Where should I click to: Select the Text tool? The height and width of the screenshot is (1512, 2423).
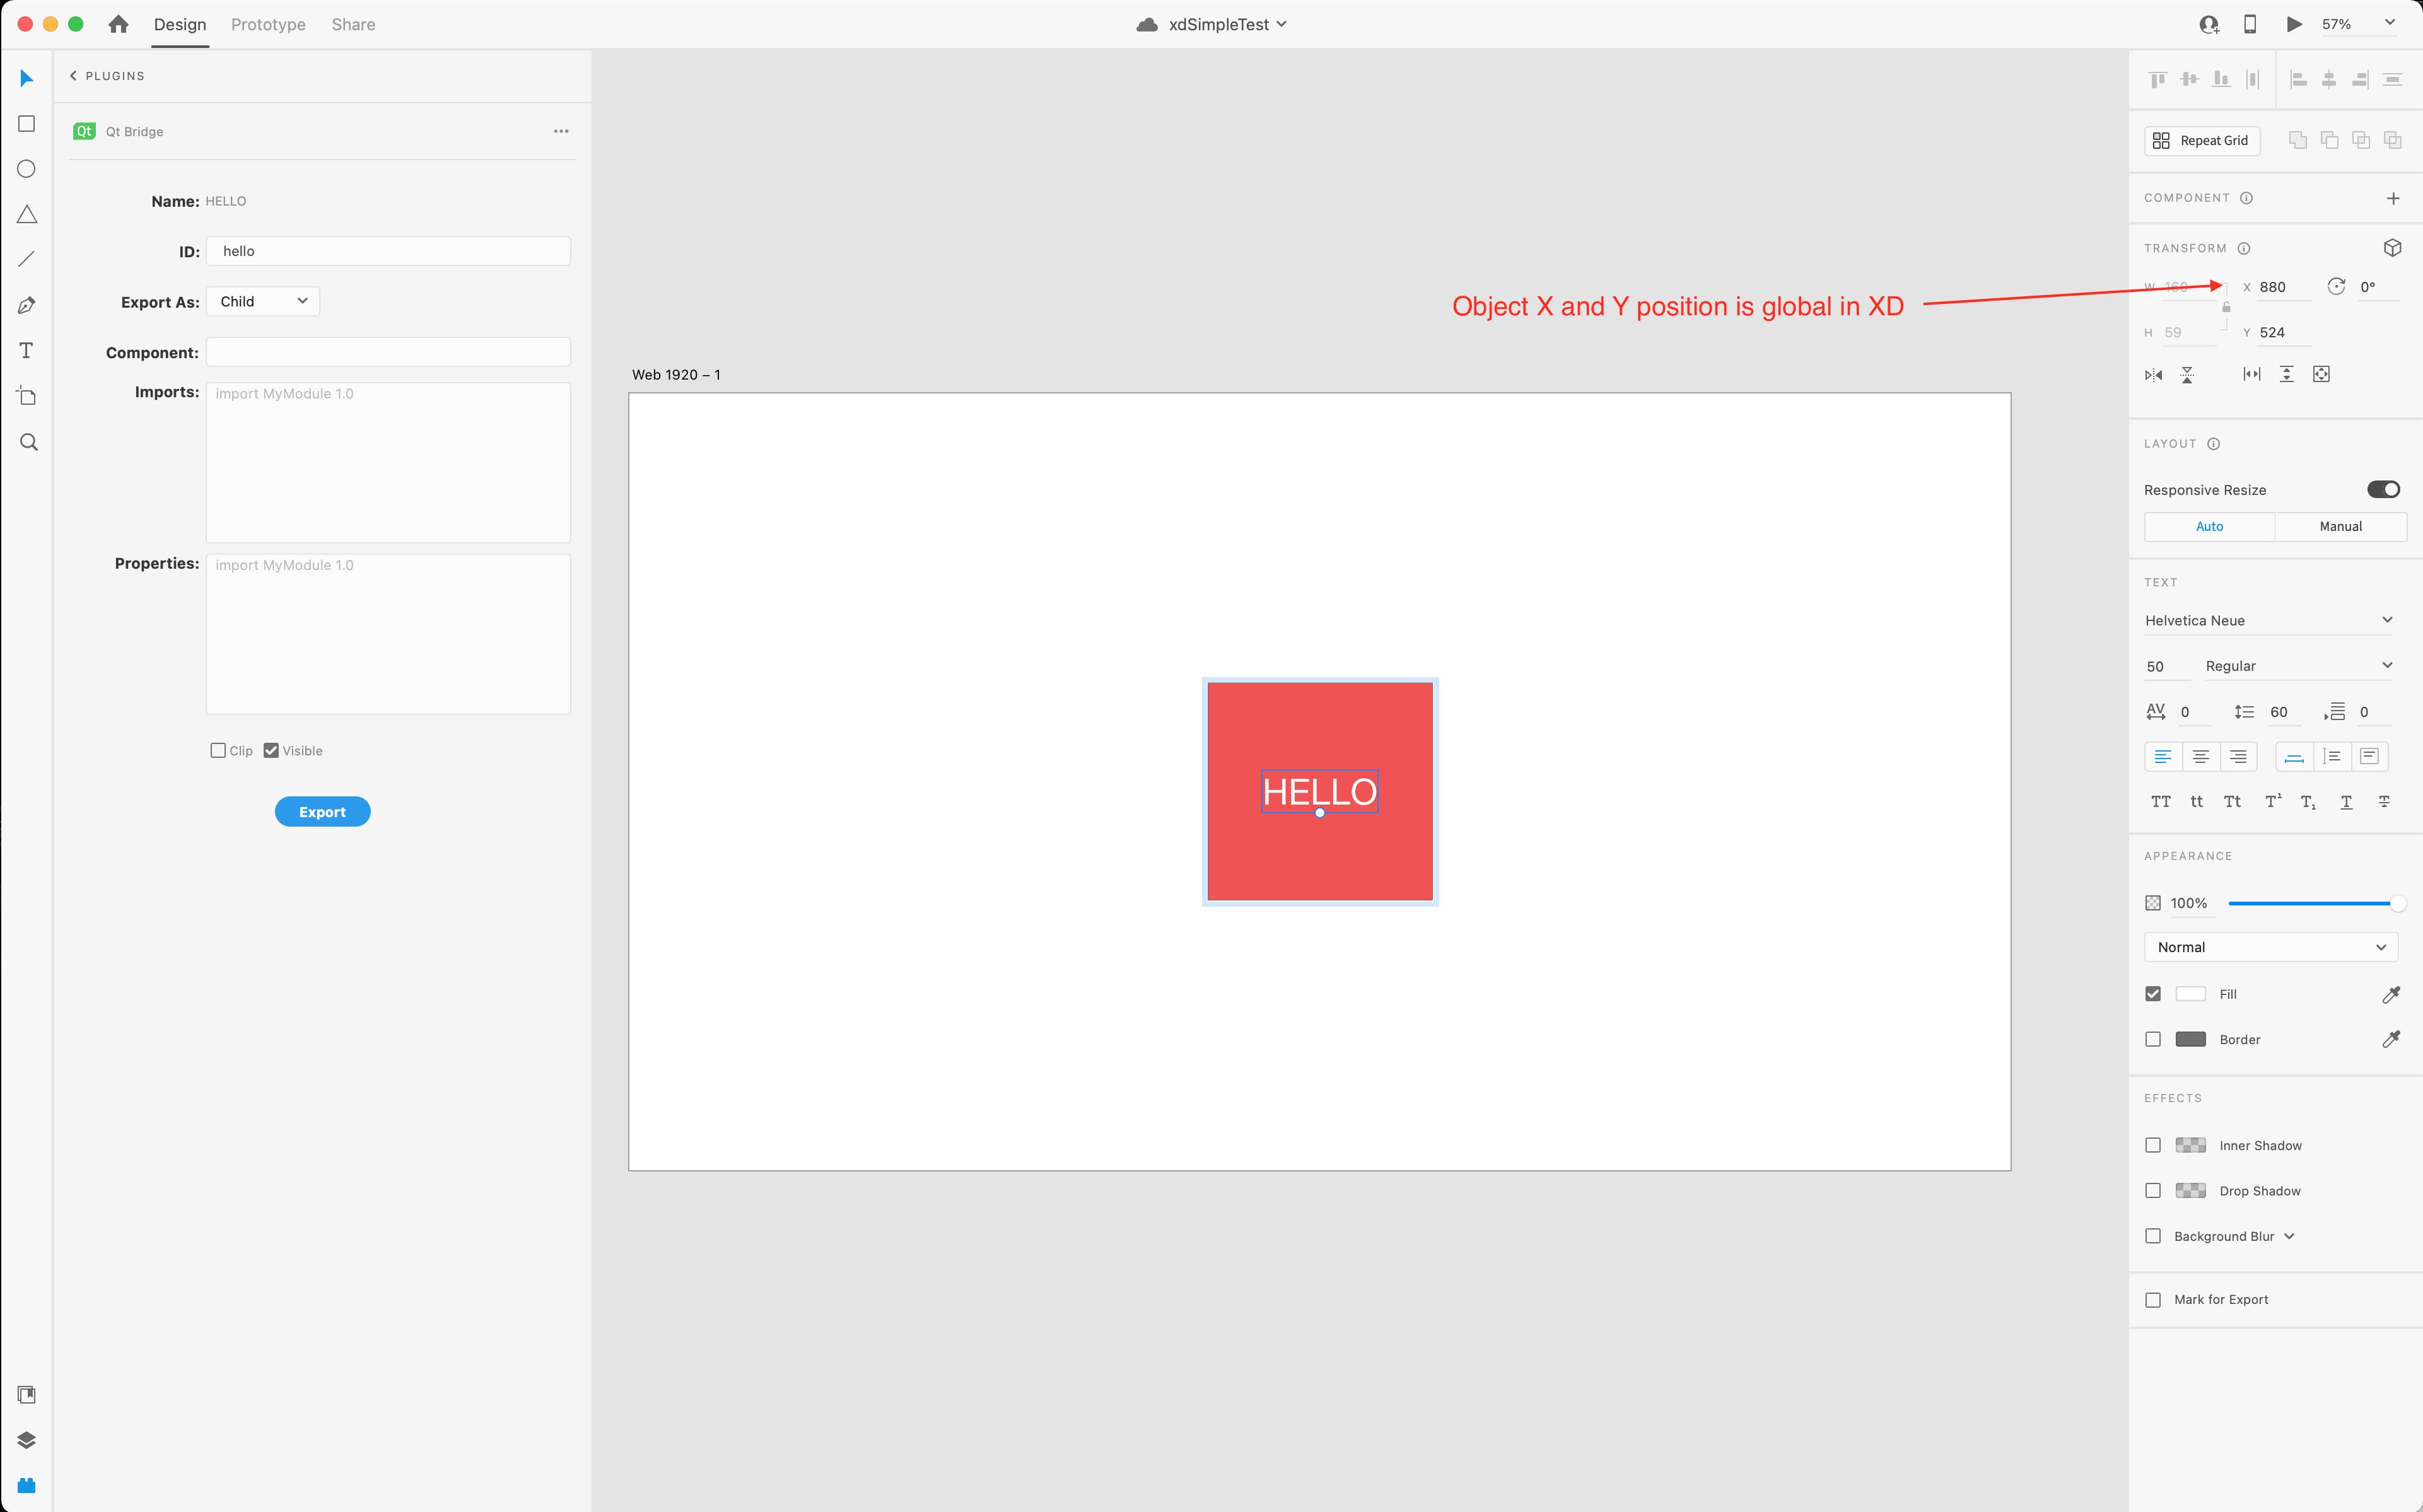click(x=27, y=350)
